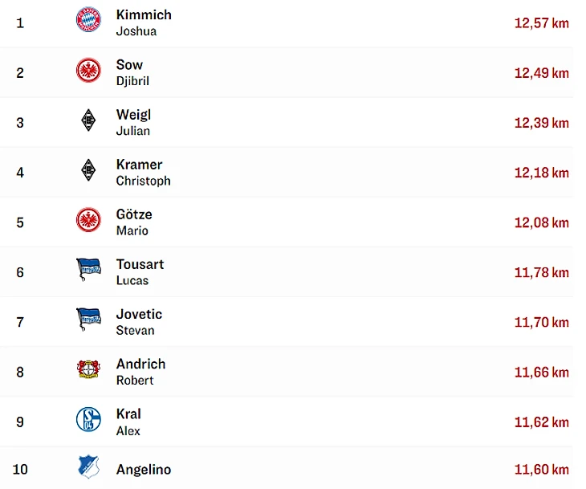Open Kimmich Joshua player name
Viewport: 586px width, 489px height.
143,22
